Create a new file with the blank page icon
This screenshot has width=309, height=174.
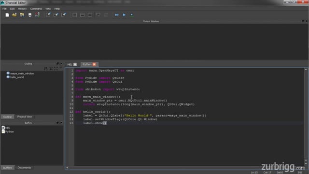pyautogui.click(x=7, y=15)
